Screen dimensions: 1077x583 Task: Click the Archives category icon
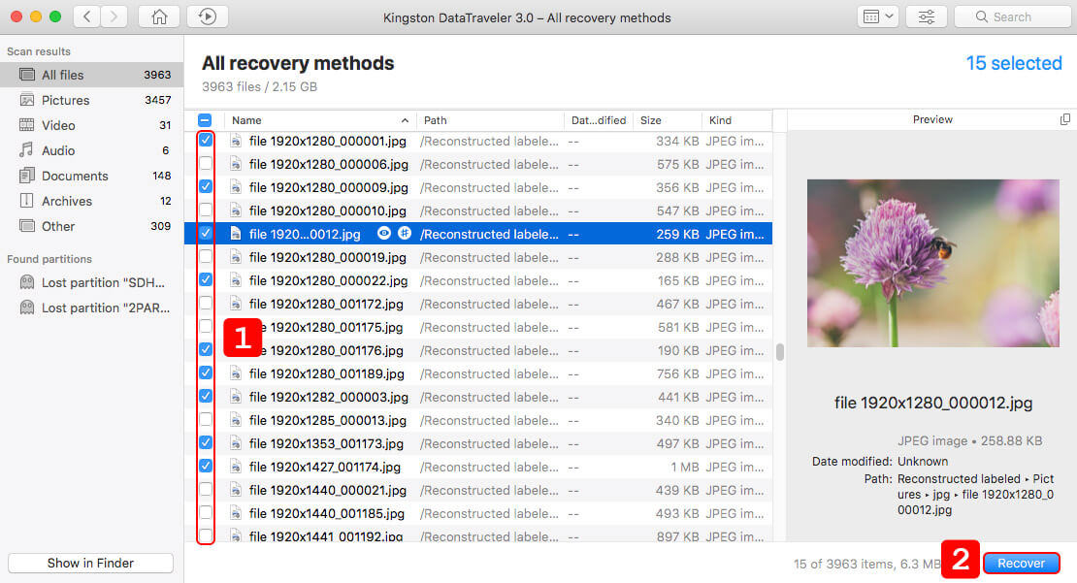27,201
